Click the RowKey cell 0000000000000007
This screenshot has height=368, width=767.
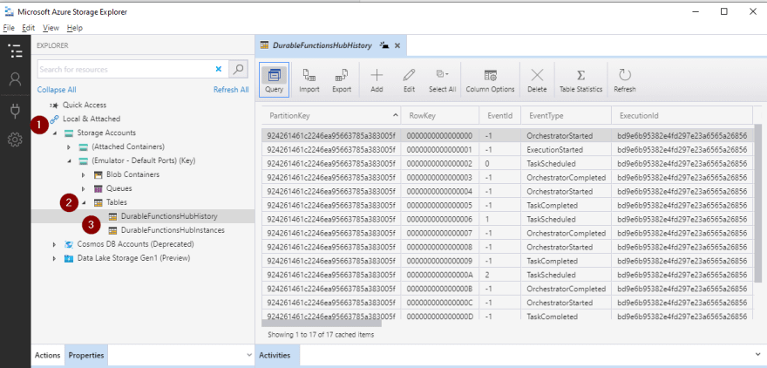439,233
